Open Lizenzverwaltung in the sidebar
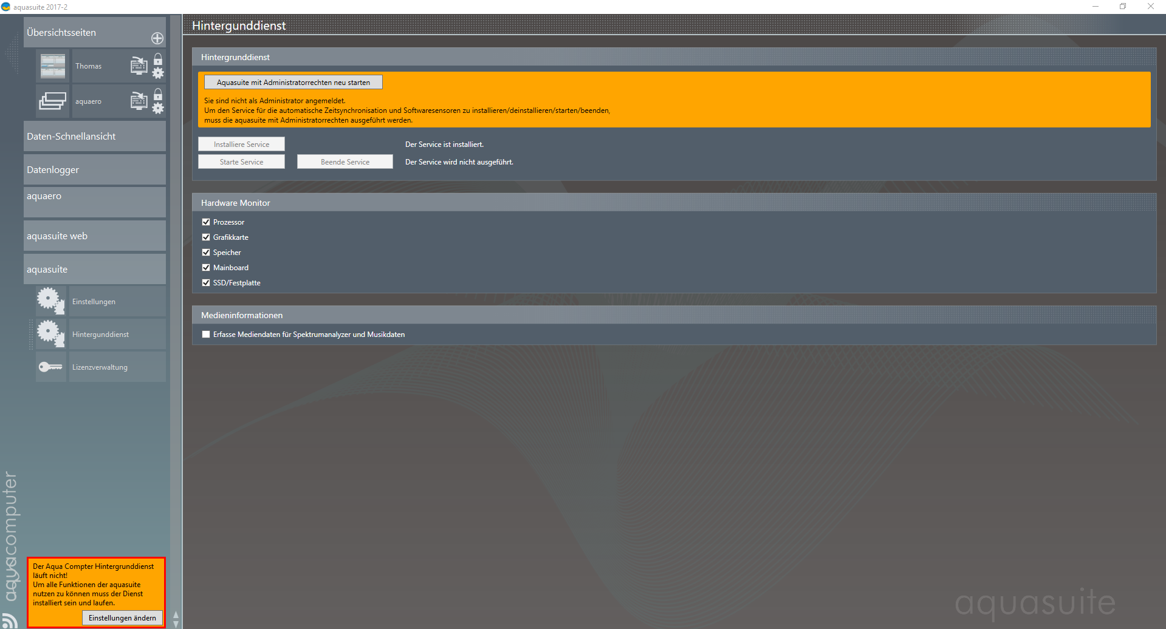This screenshot has width=1166, height=629. click(117, 367)
